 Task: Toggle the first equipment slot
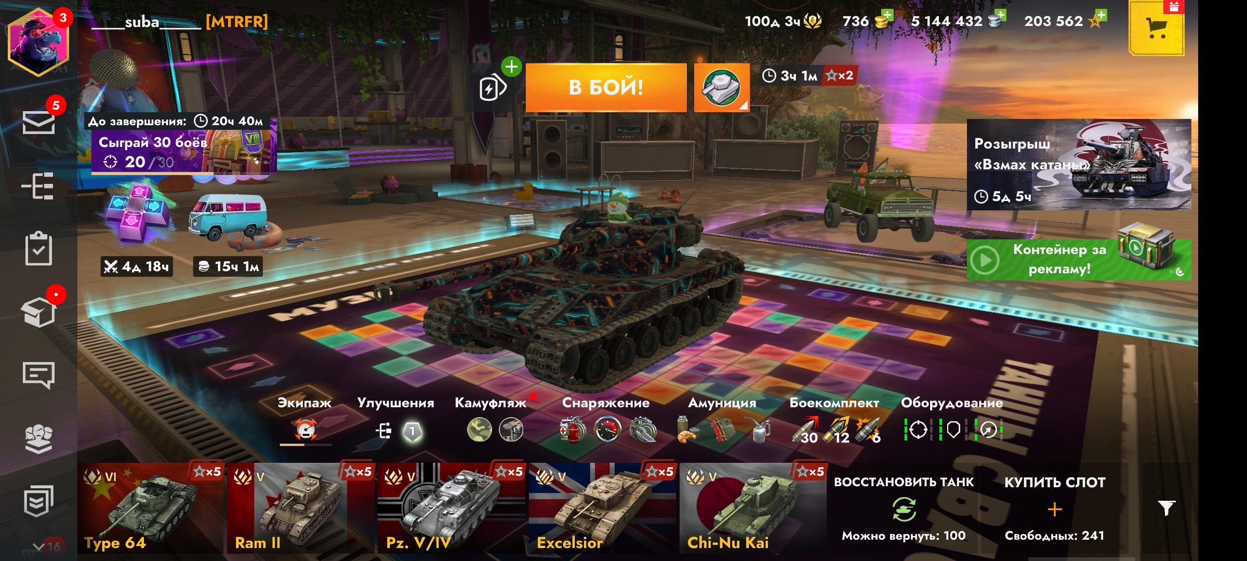(x=918, y=430)
